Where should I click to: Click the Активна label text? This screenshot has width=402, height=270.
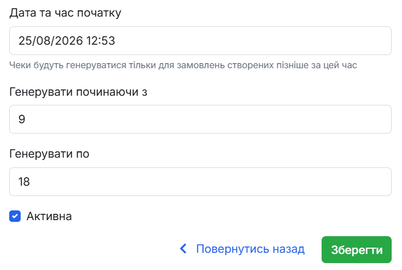(49, 216)
